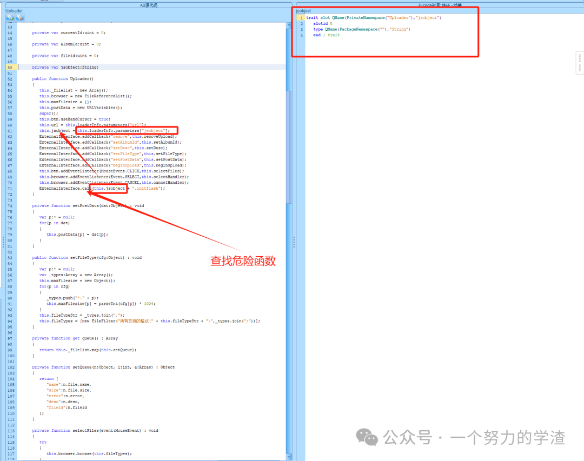This screenshot has height=461, width=584.
Task: Click 'public function Uploader()' declaration
Action: 63,79
